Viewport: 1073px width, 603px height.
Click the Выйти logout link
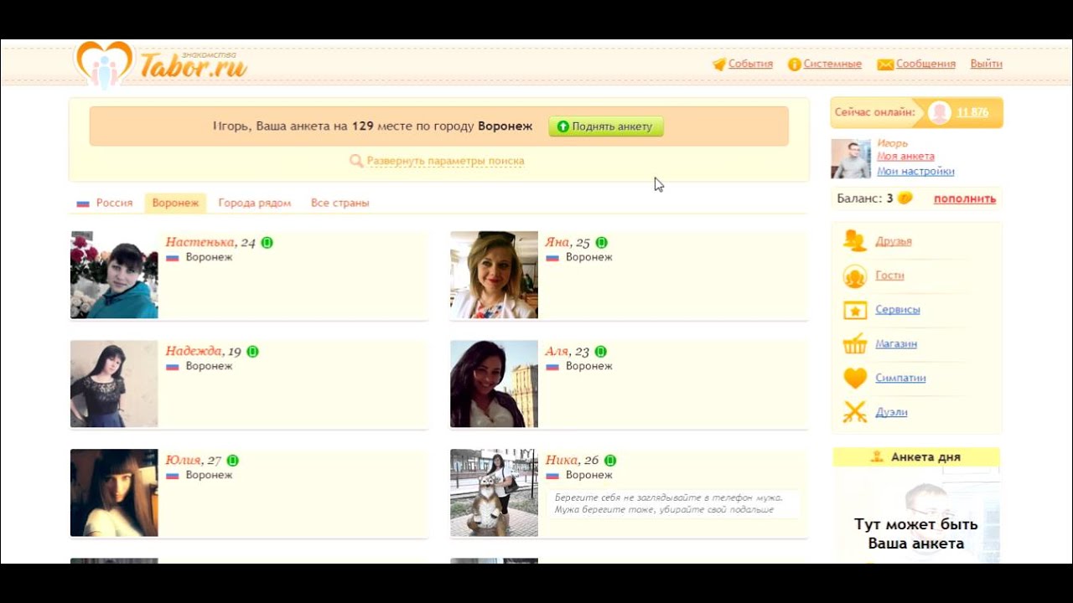point(986,64)
